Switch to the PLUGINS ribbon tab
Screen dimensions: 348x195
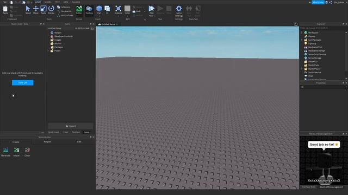click(x=76, y=2)
